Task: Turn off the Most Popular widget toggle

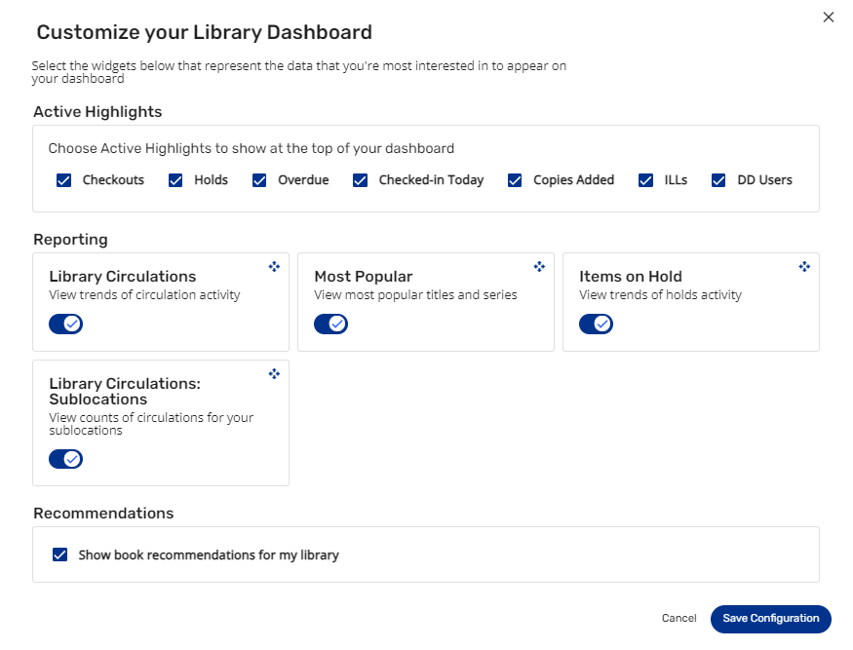Action: (330, 325)
